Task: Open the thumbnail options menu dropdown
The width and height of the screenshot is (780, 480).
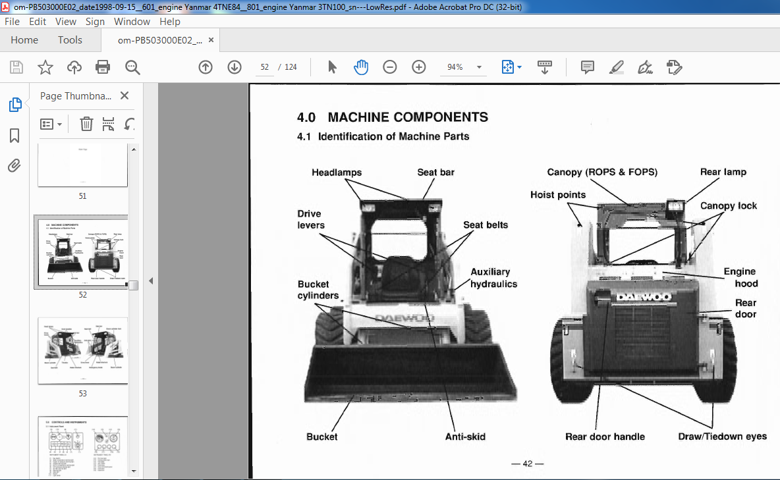Action: pos(51,124)
